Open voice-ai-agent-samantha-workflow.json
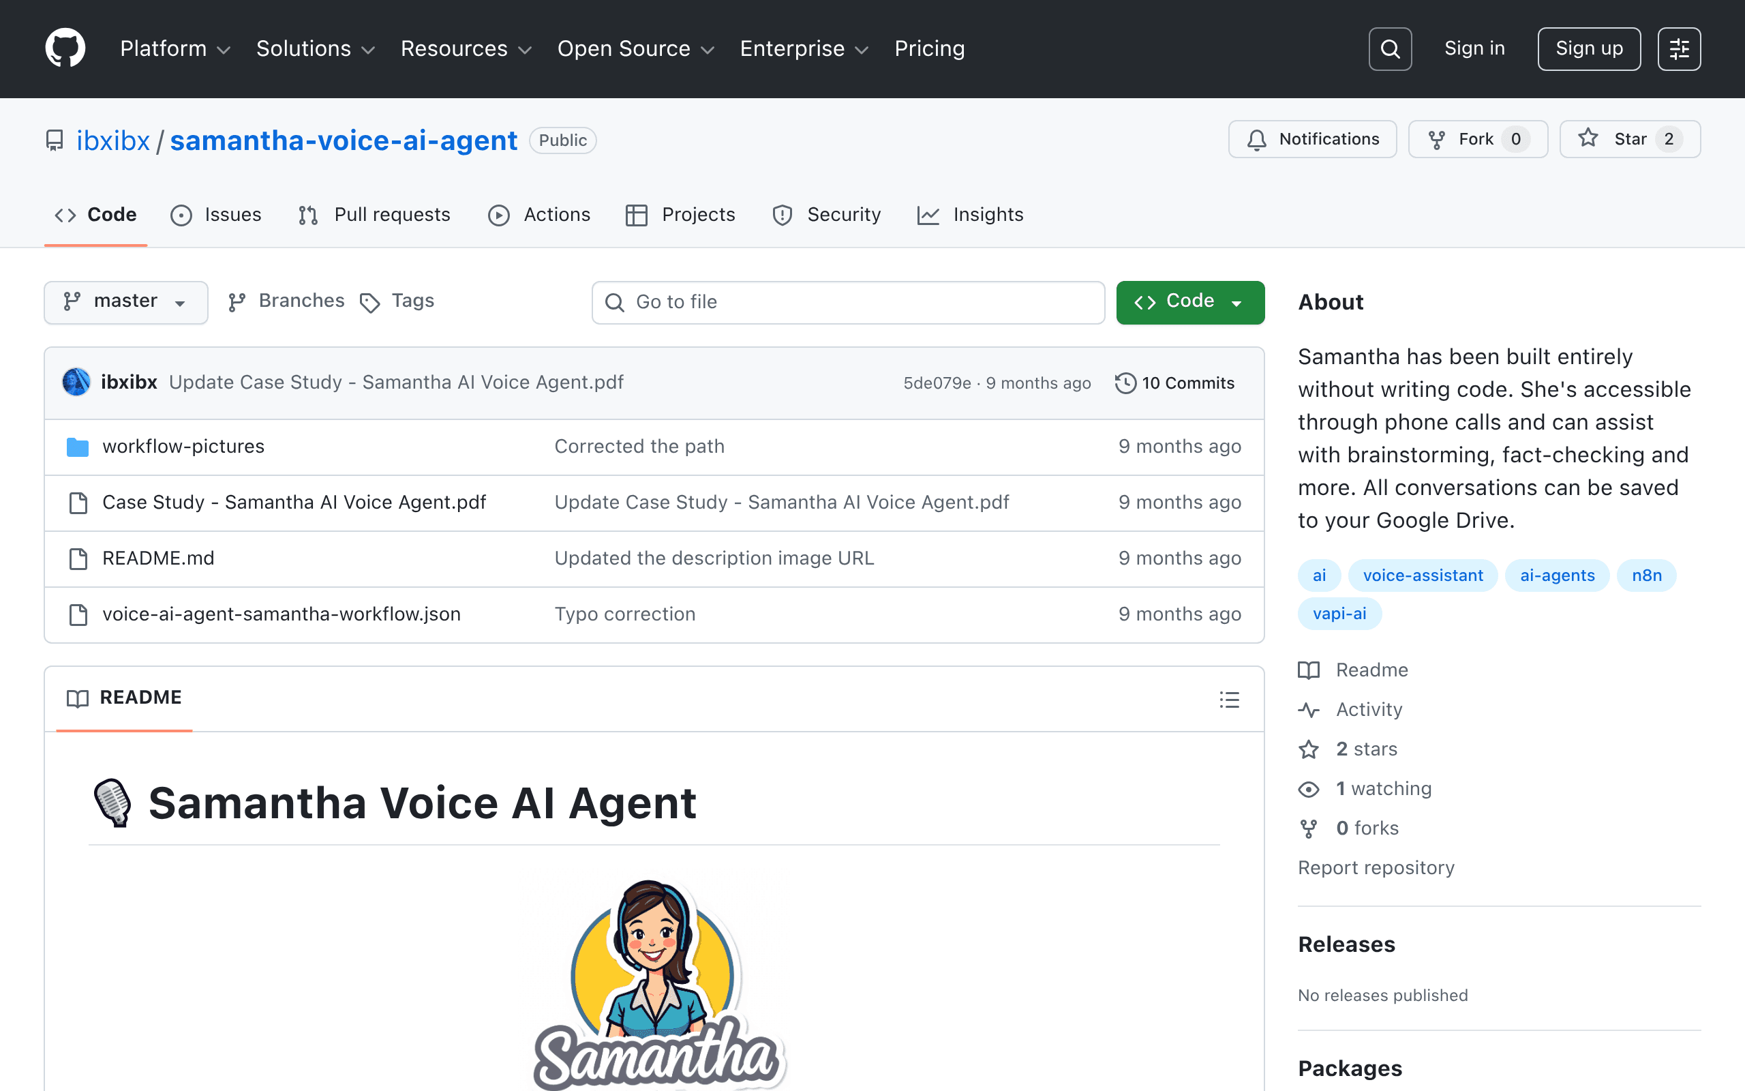 [x=282, y=615]
